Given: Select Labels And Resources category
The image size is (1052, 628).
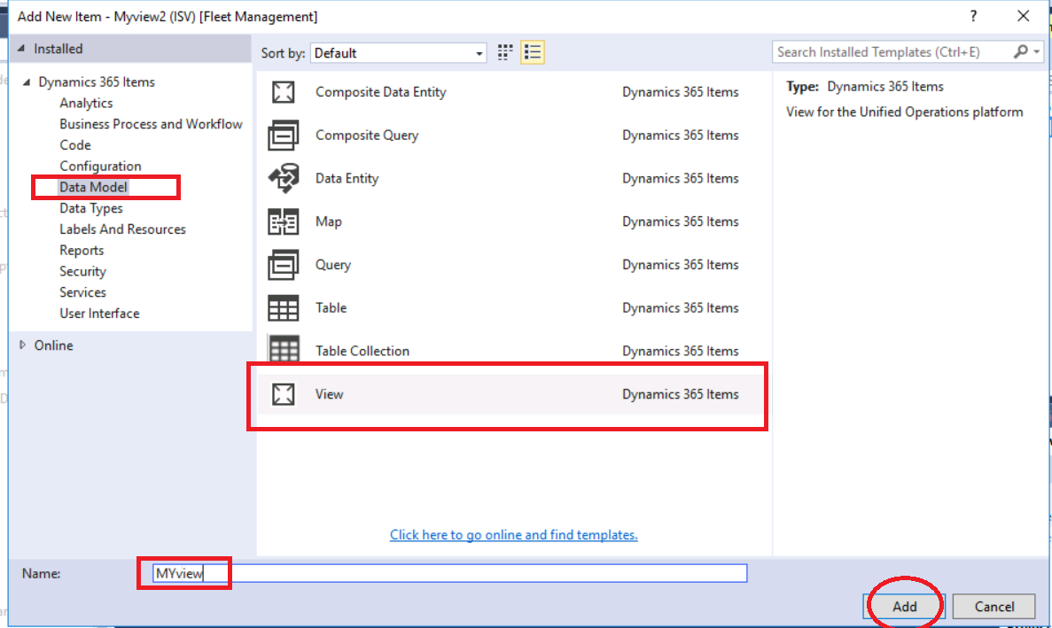Looking at the screenshot, I should 123,229.
